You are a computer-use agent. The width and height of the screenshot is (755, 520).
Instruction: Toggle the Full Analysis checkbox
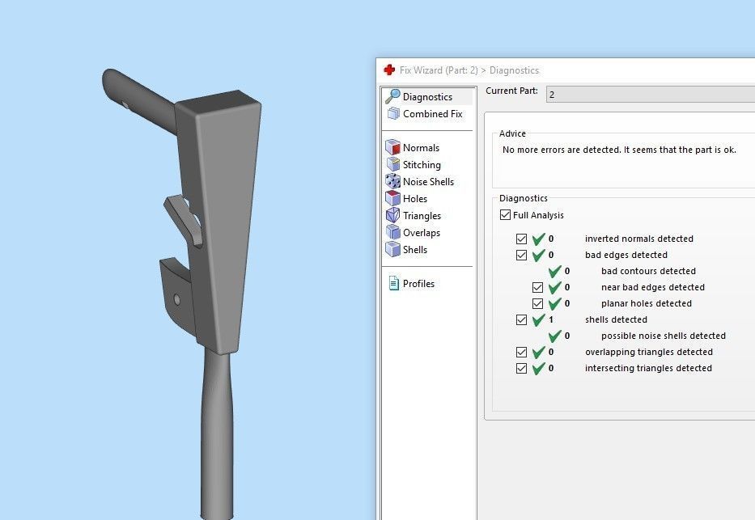505,214
